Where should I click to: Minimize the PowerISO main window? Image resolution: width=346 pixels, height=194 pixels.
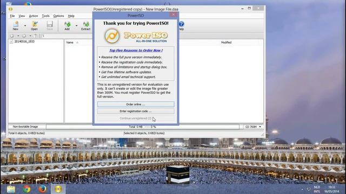tap(242, 9)
